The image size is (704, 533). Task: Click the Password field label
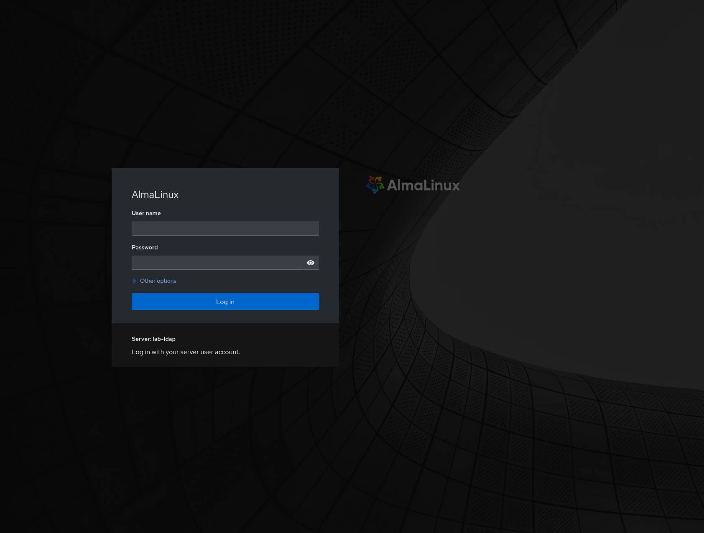click(x=145, y=247)
